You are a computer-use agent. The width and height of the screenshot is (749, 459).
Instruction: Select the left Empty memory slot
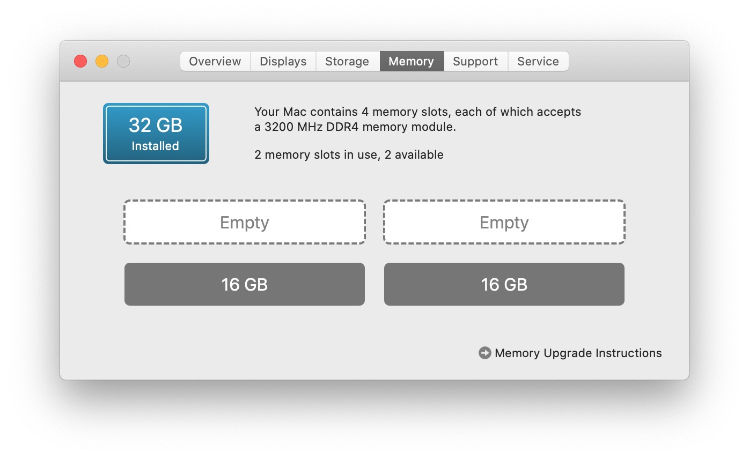245,222
